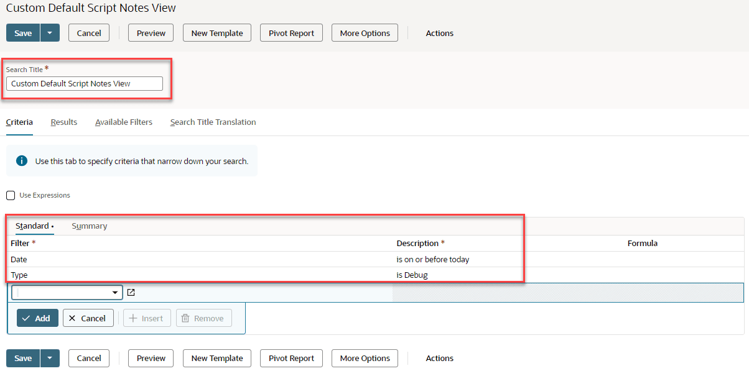Click into the Search Title input field
This screenshot has width=749, height=371.
click(x=85, y=83)
